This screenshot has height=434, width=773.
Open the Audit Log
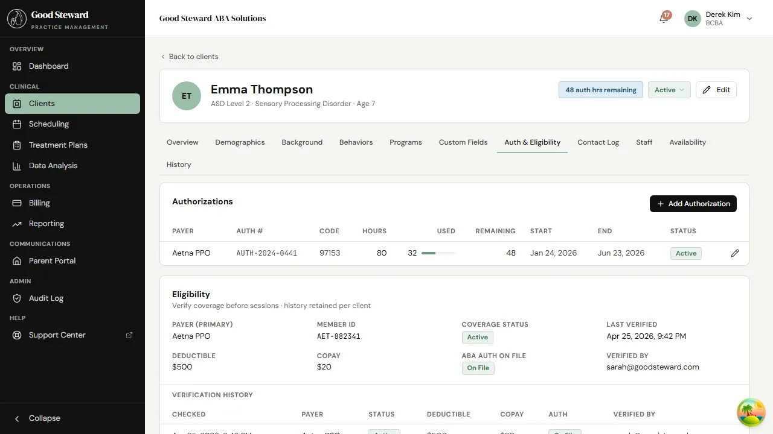[47, 298]
